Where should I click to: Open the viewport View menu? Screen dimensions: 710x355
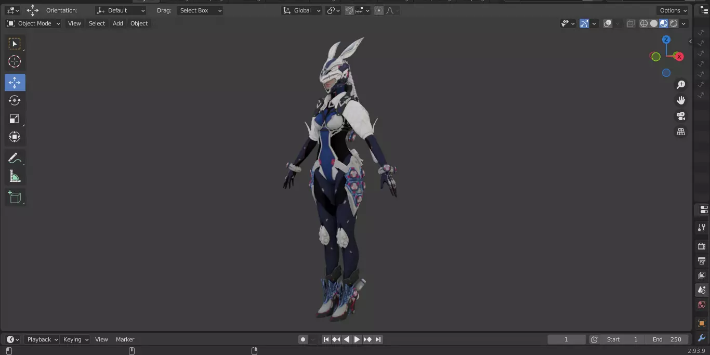tap(74, 23)
